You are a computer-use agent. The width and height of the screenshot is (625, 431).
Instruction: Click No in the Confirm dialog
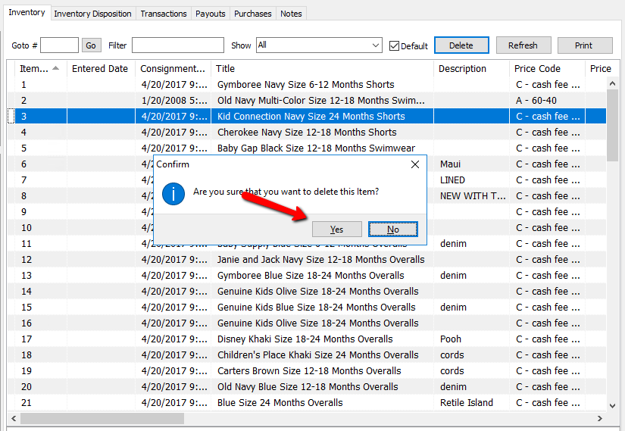(x=392, y=229)
